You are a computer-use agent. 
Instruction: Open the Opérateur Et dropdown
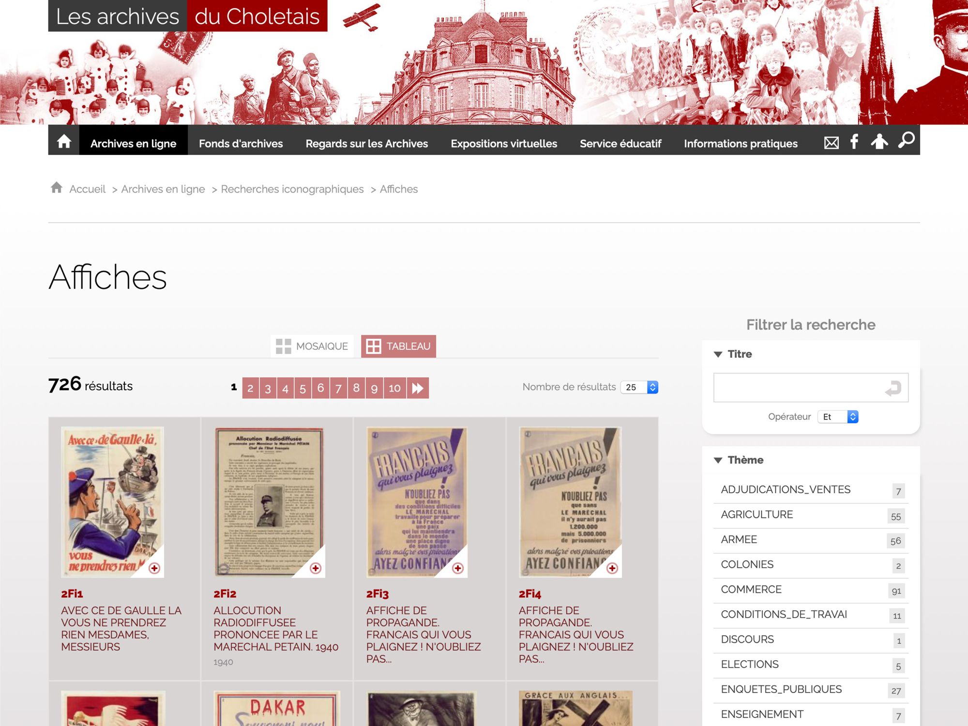pos(838,417)
